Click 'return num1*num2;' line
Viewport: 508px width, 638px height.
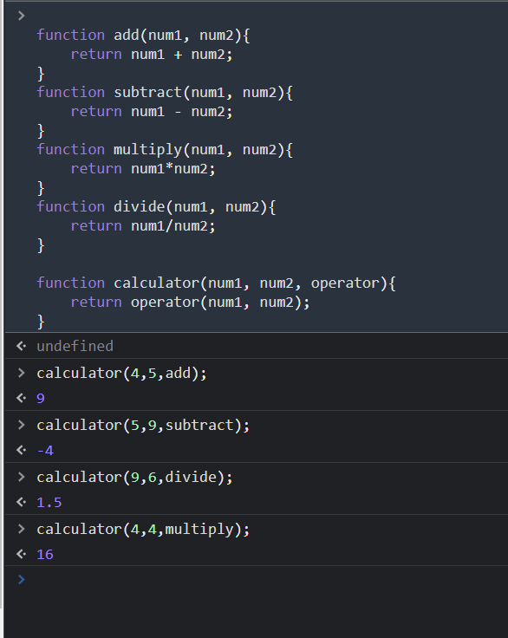point(143,169)
